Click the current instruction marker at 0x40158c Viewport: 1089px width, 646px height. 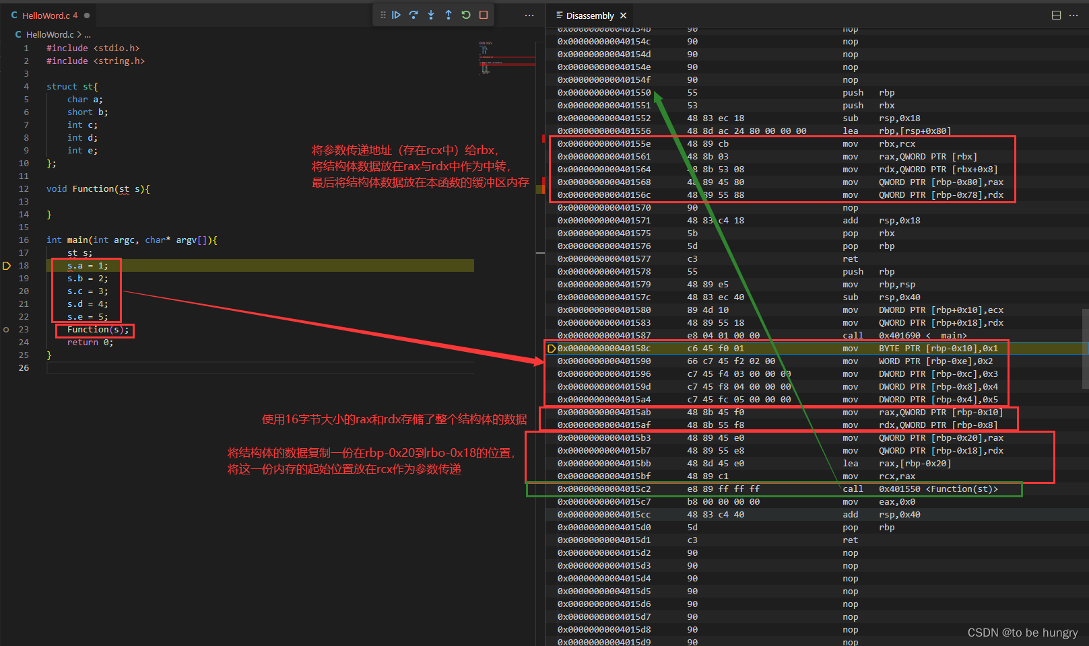click(x=552, y=349)
